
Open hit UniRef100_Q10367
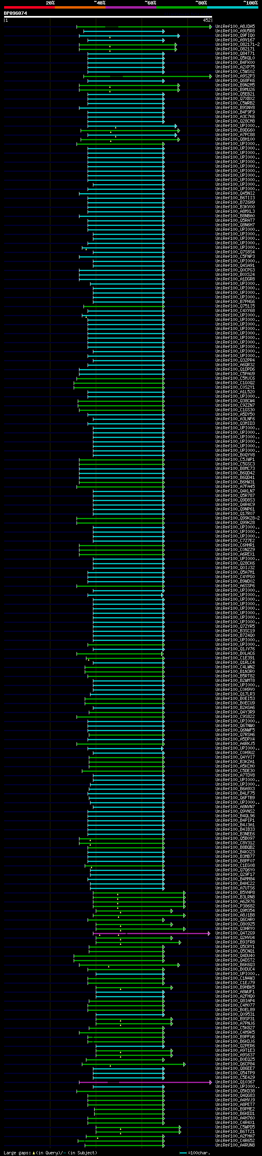(x=235, y=1082)
